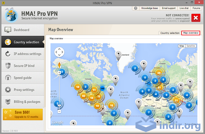The height and width of the screenshot is (134, 205).
Task: Switch to the Map overview tab
Action: (x=191, y=33)
